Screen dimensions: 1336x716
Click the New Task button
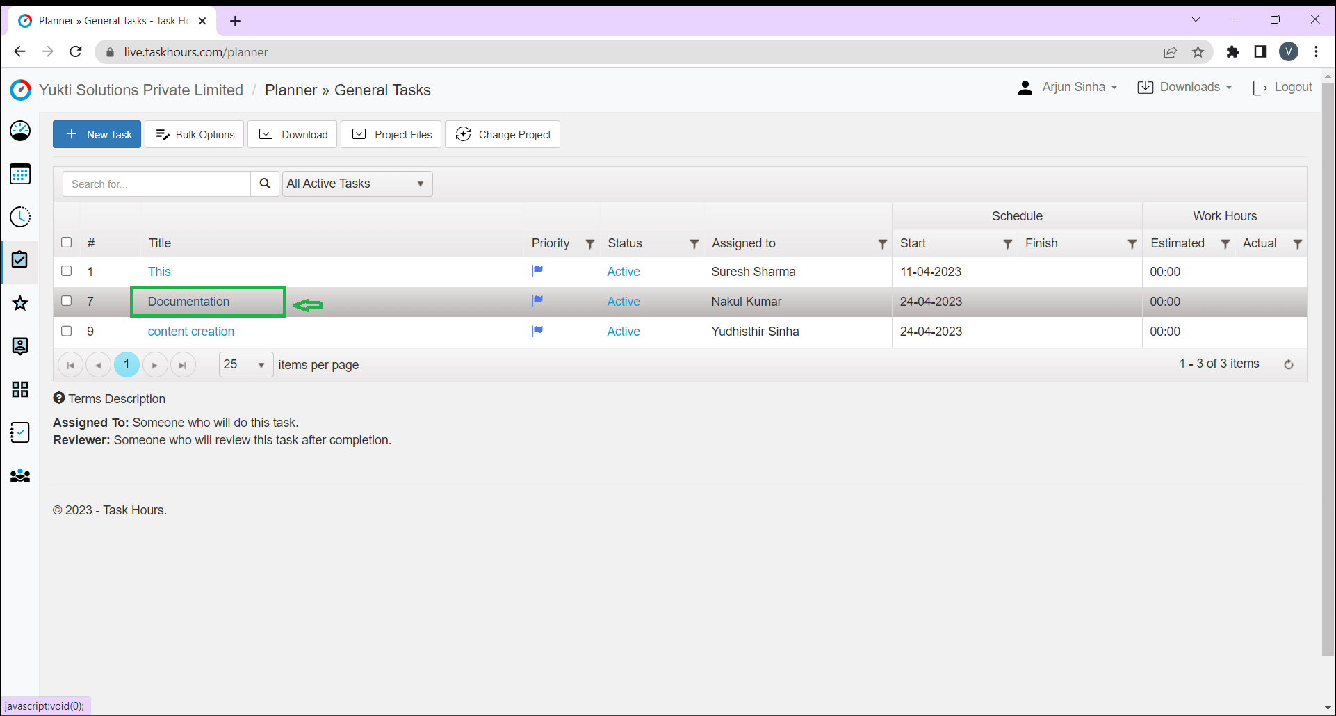point(97,134)
